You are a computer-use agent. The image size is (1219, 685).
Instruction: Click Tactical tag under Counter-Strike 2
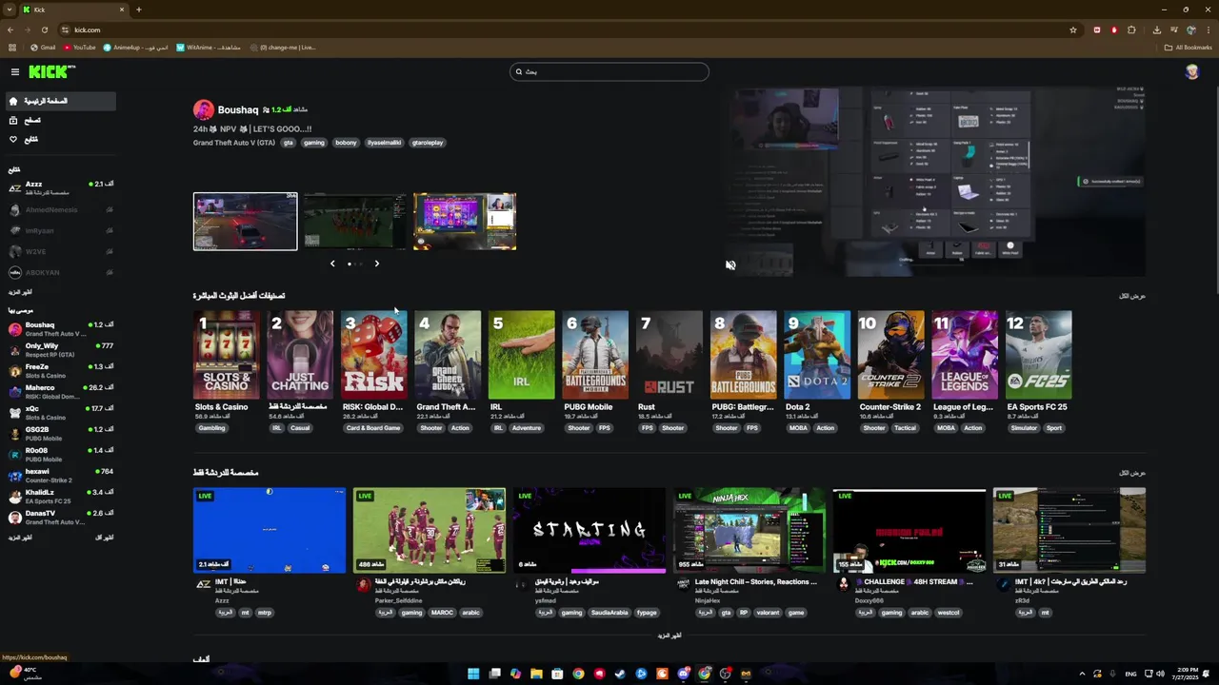coord(905,428)
